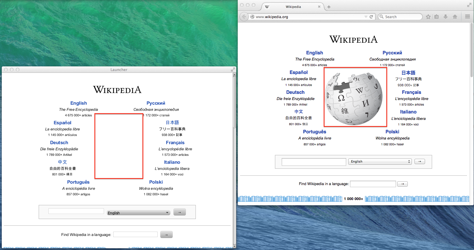Open the hamburger menu in the browser
The height and width of the screenshot is (250, 474).
tap(468, 17)
